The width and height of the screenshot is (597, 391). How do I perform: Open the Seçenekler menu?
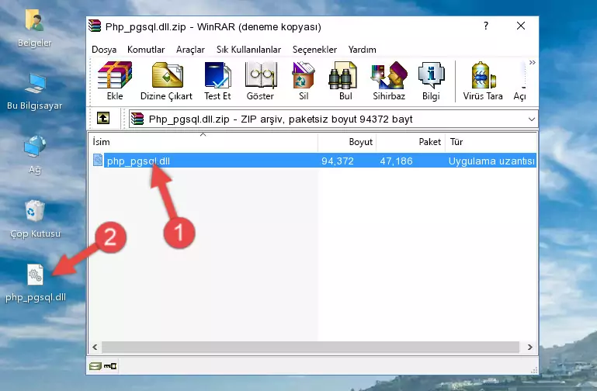(x=314, y=50)
